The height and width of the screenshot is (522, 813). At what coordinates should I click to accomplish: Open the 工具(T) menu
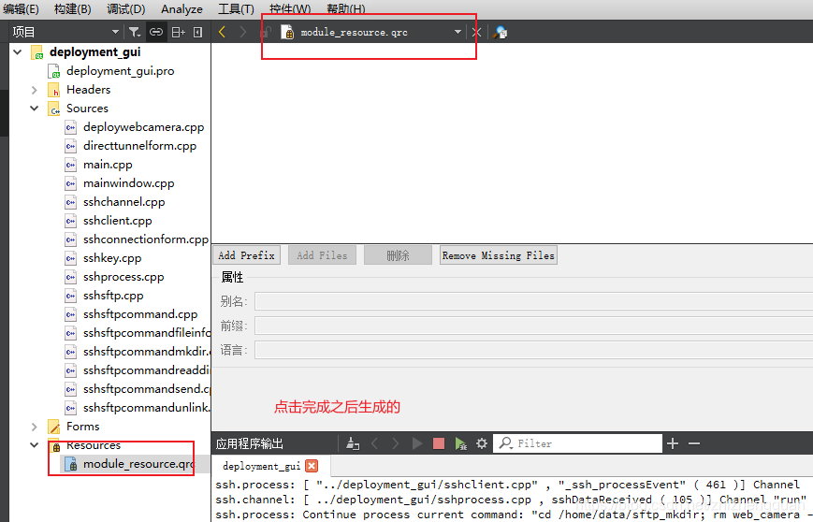(x=236, y=8)
